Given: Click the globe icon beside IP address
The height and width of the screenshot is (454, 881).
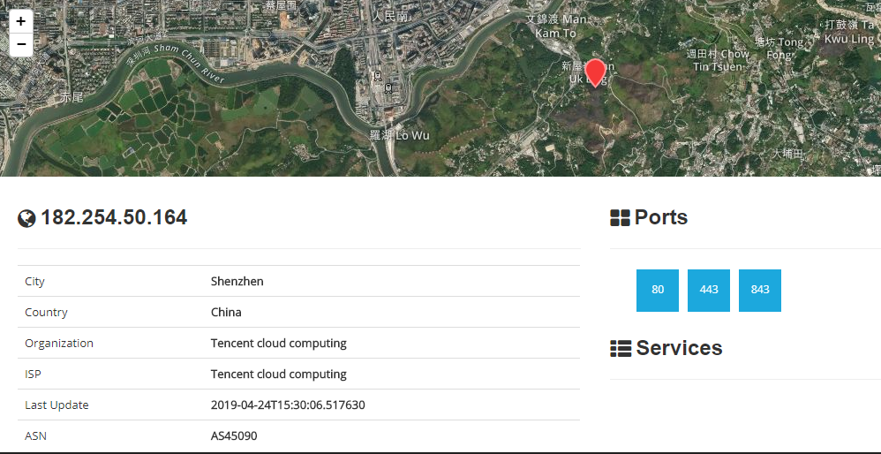Looking at the screenshot, I should coord(26,218).
